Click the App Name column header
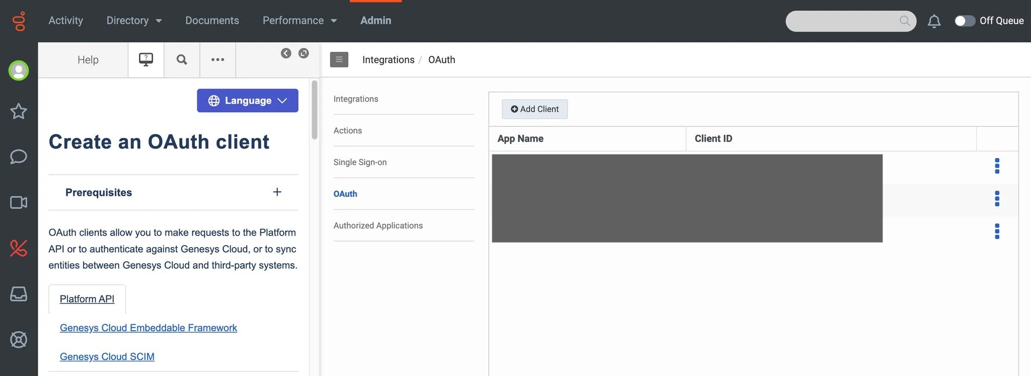The height and width of the screenshot is (376, 1031). point(520,139)
